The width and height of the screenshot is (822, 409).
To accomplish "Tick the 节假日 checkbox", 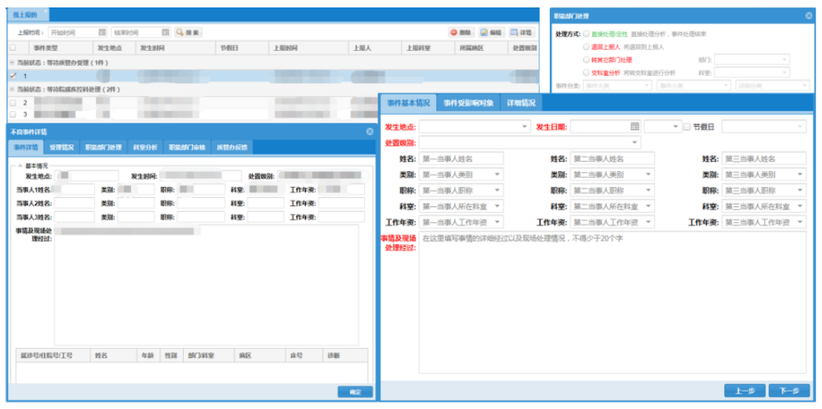I will (687, 127).
